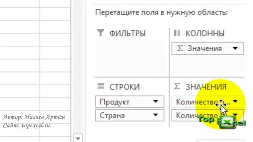Click the Filters funnel icon
Viewport: 253px width, 142px height.
[x=100, y=33]
